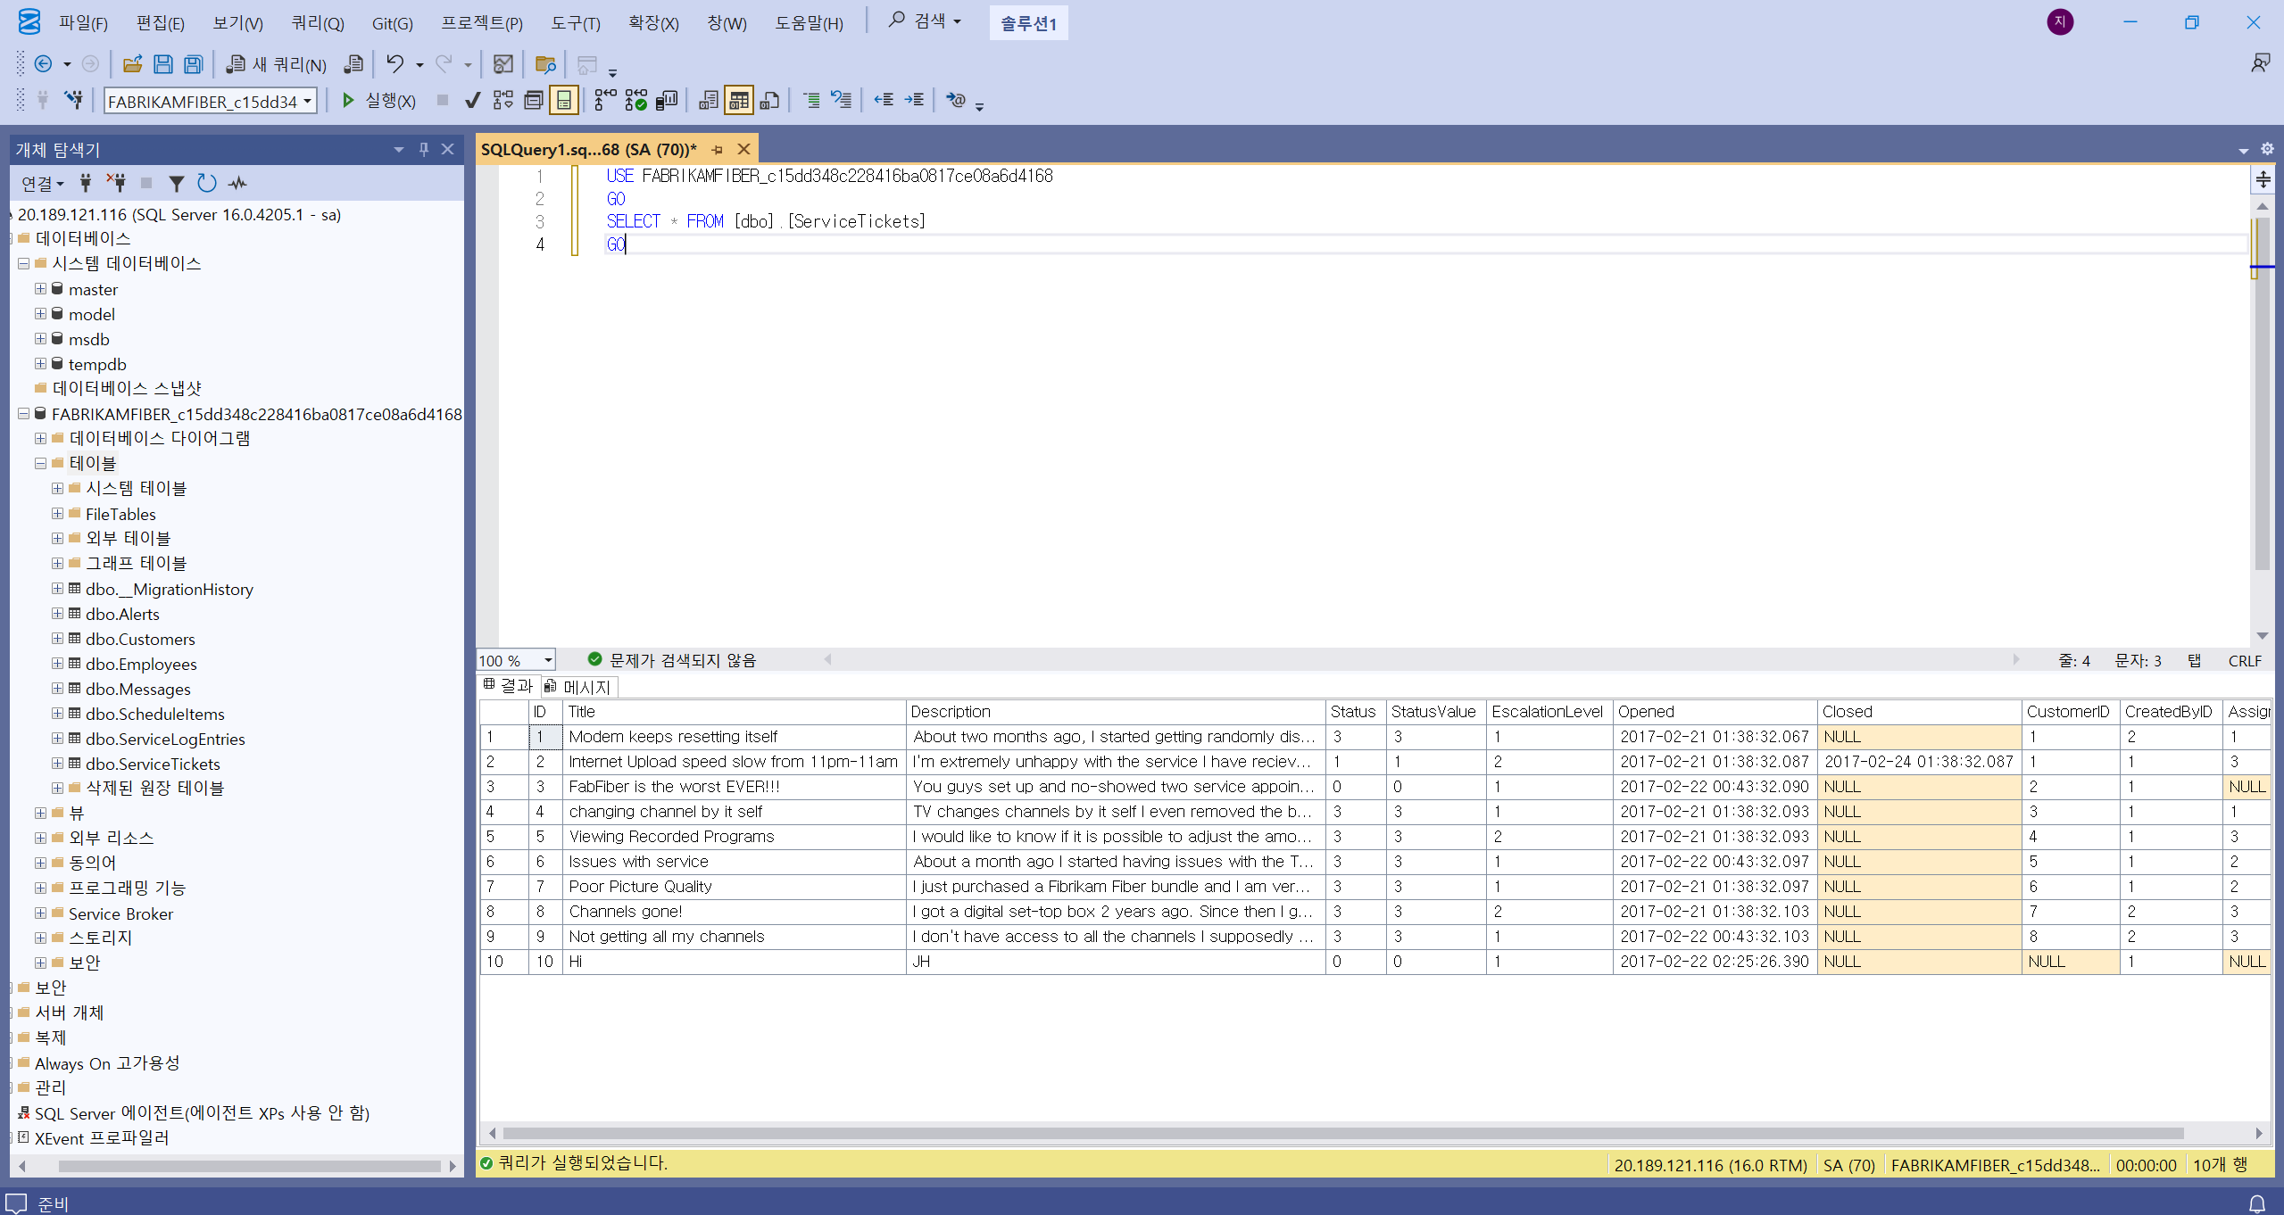Toggle Results to Grid mode
Screen dimensions: 2284x1215
coord(738,101)
